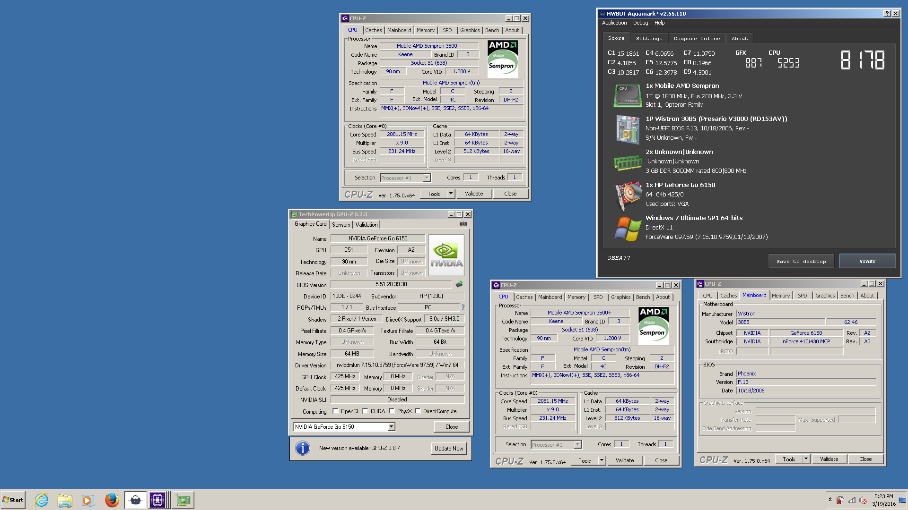Viewport: 908px width, 510px height.
Task: Select the Aquamark taskbar icon
Action: coord(135,500)
